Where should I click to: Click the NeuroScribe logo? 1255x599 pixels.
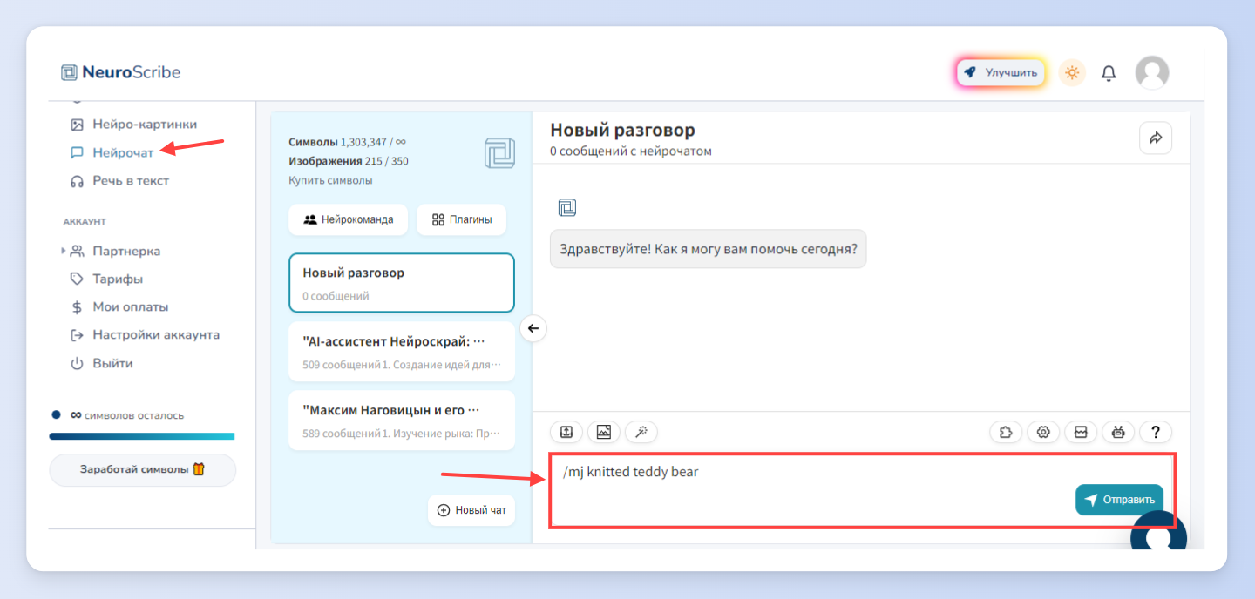[x=120, y=72]
